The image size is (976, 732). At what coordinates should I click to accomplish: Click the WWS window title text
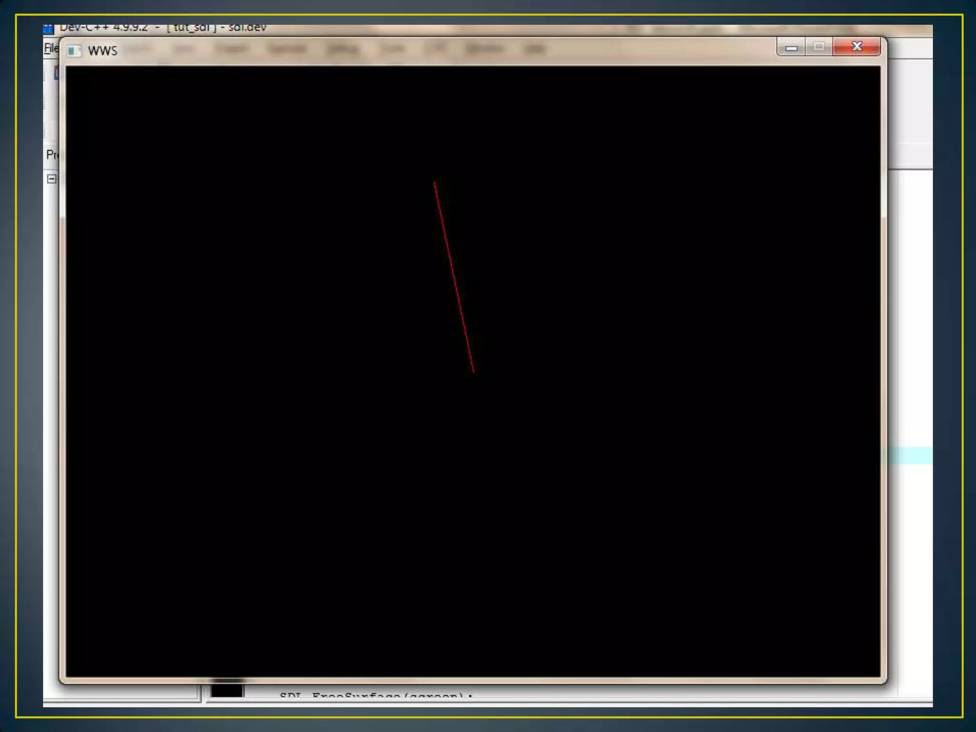102,51
